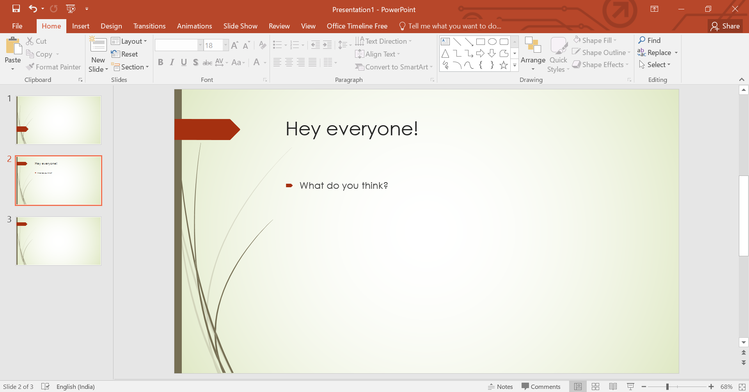Select slide 3 thumbnail
749x392 pixels.
59,241
